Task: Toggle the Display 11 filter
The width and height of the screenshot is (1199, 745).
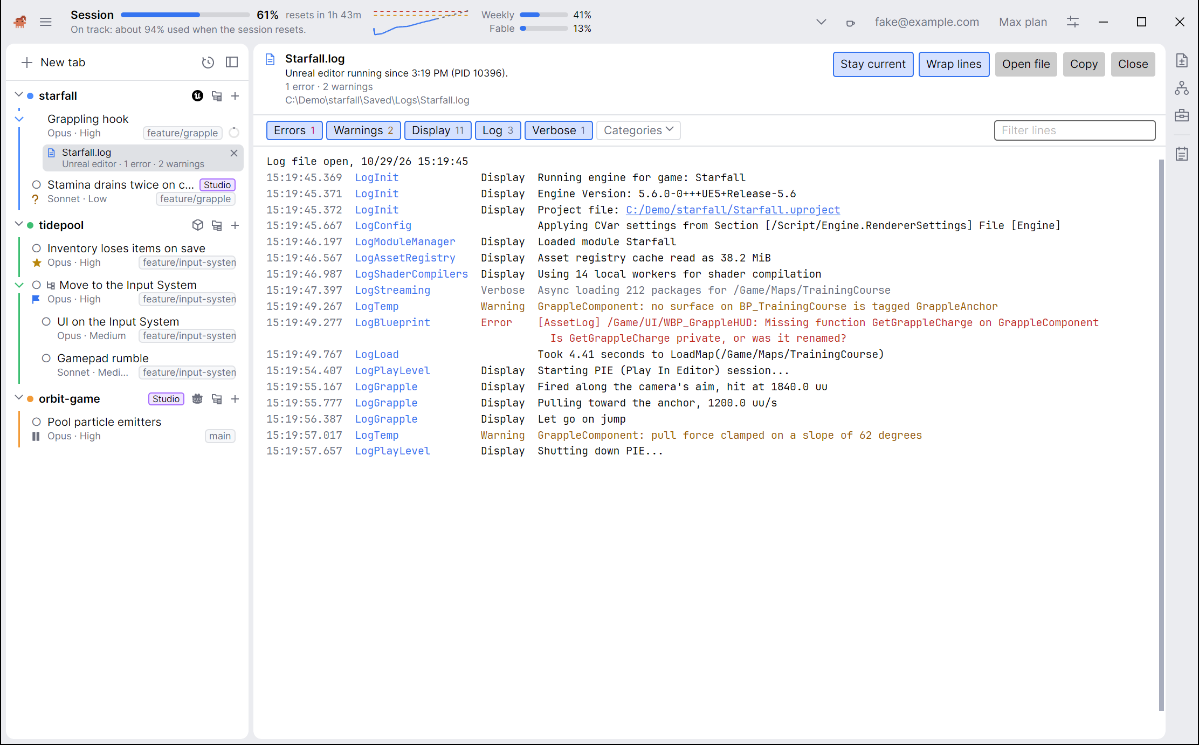Action: [x=438, y=130]
